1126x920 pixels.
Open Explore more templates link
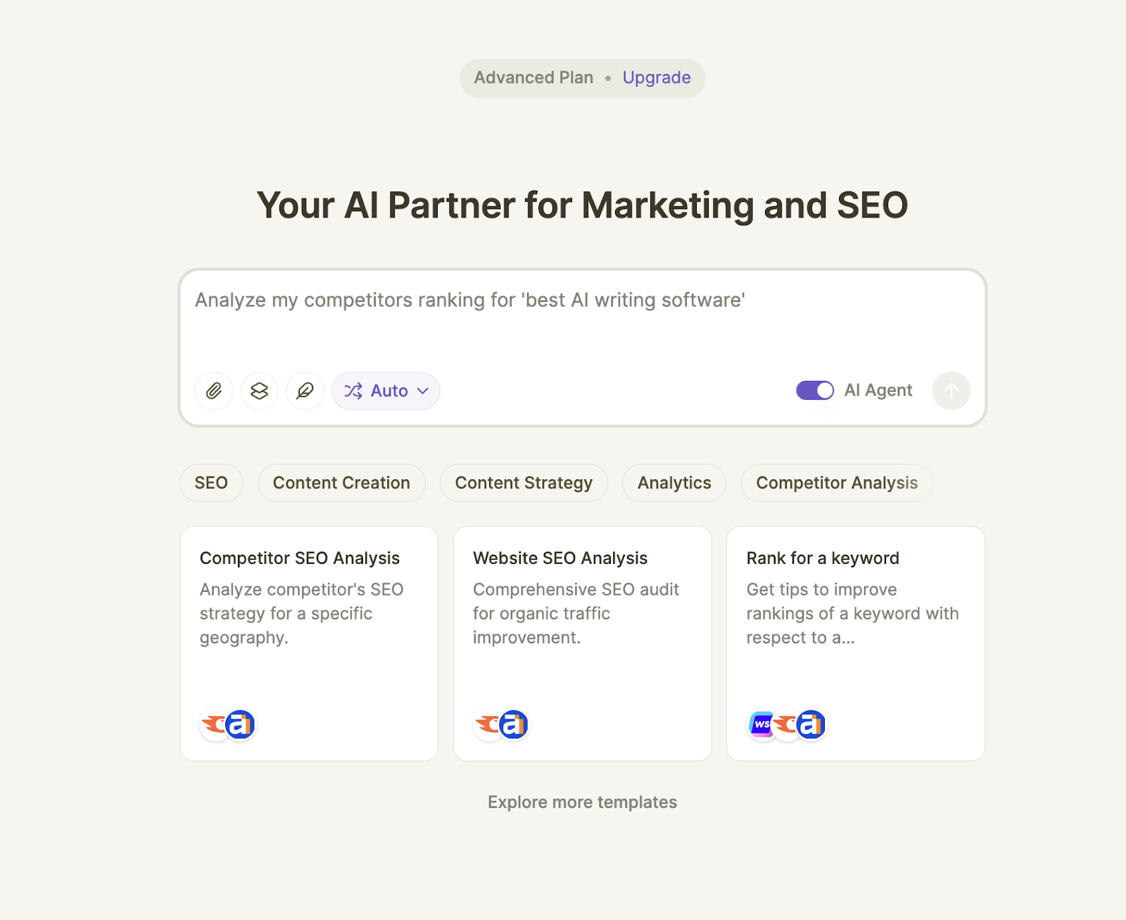pyautogui.click(x=582, y=802)
